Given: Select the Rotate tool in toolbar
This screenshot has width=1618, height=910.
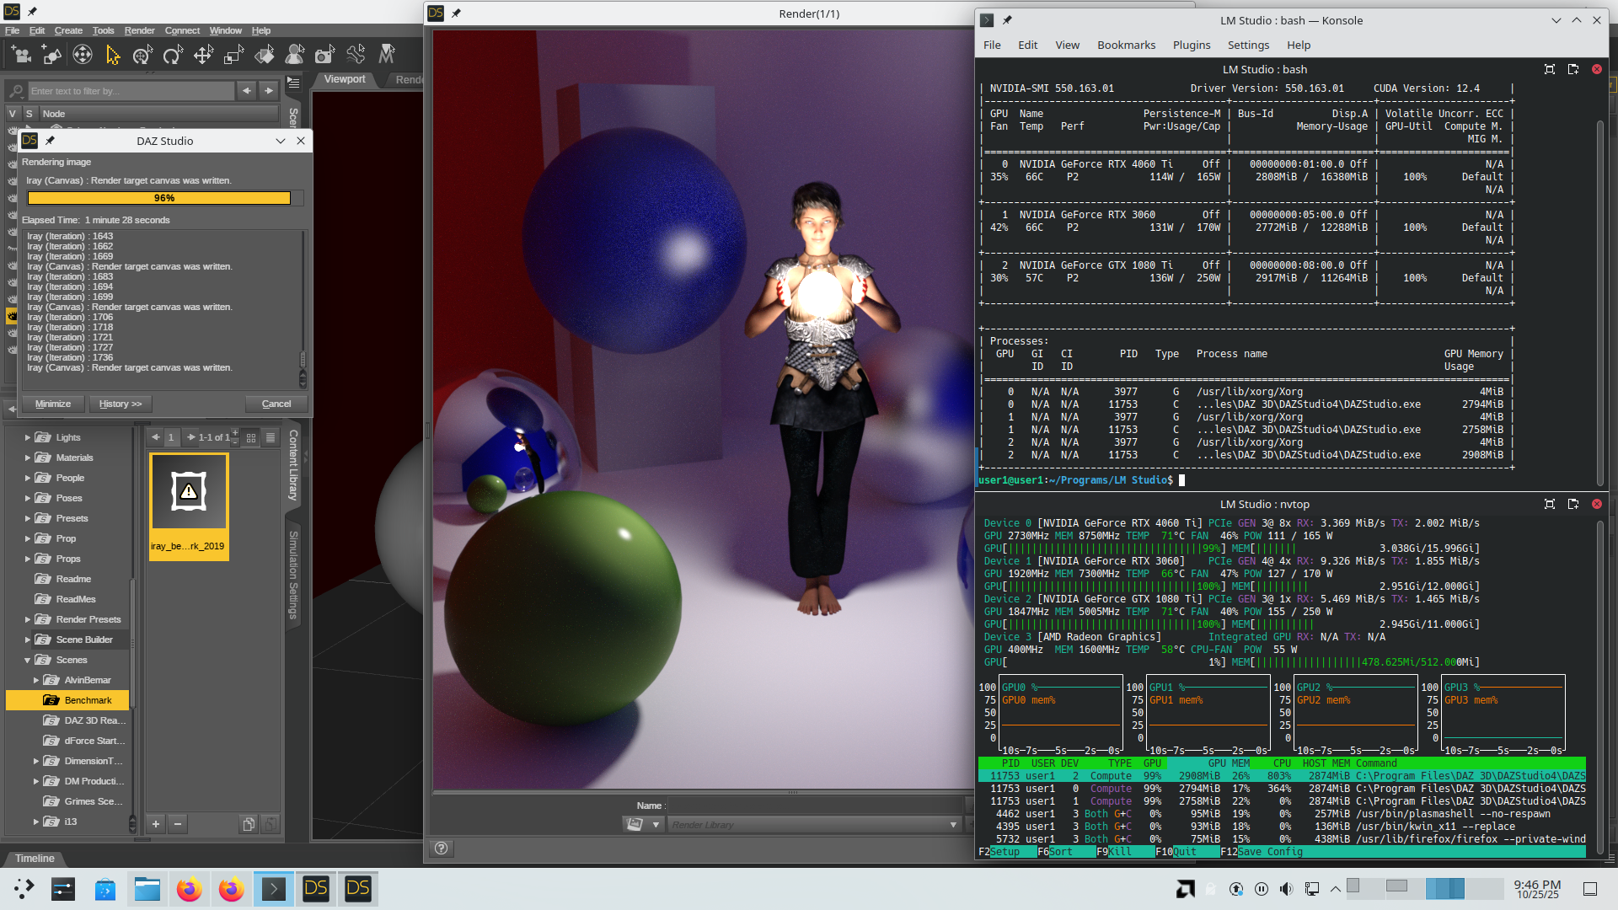Looking at the screenshot, I should click(173, 56).
